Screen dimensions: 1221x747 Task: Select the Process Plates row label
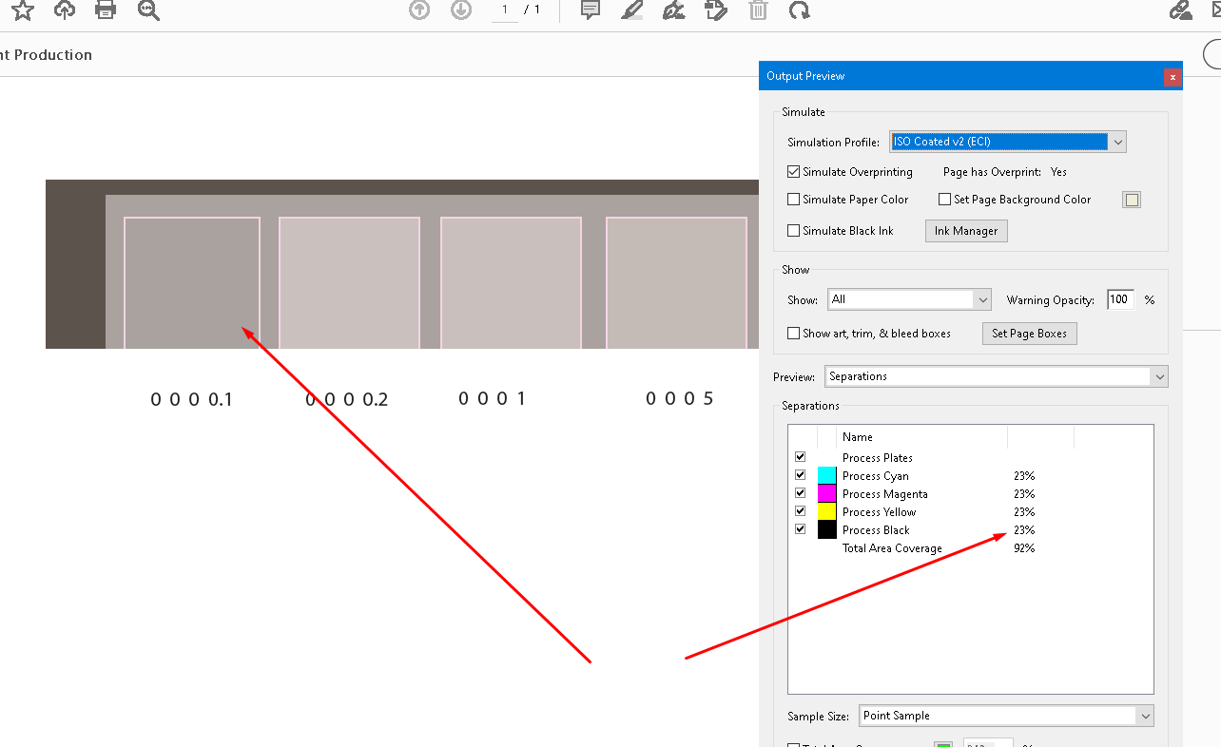[x=877, y=458]
